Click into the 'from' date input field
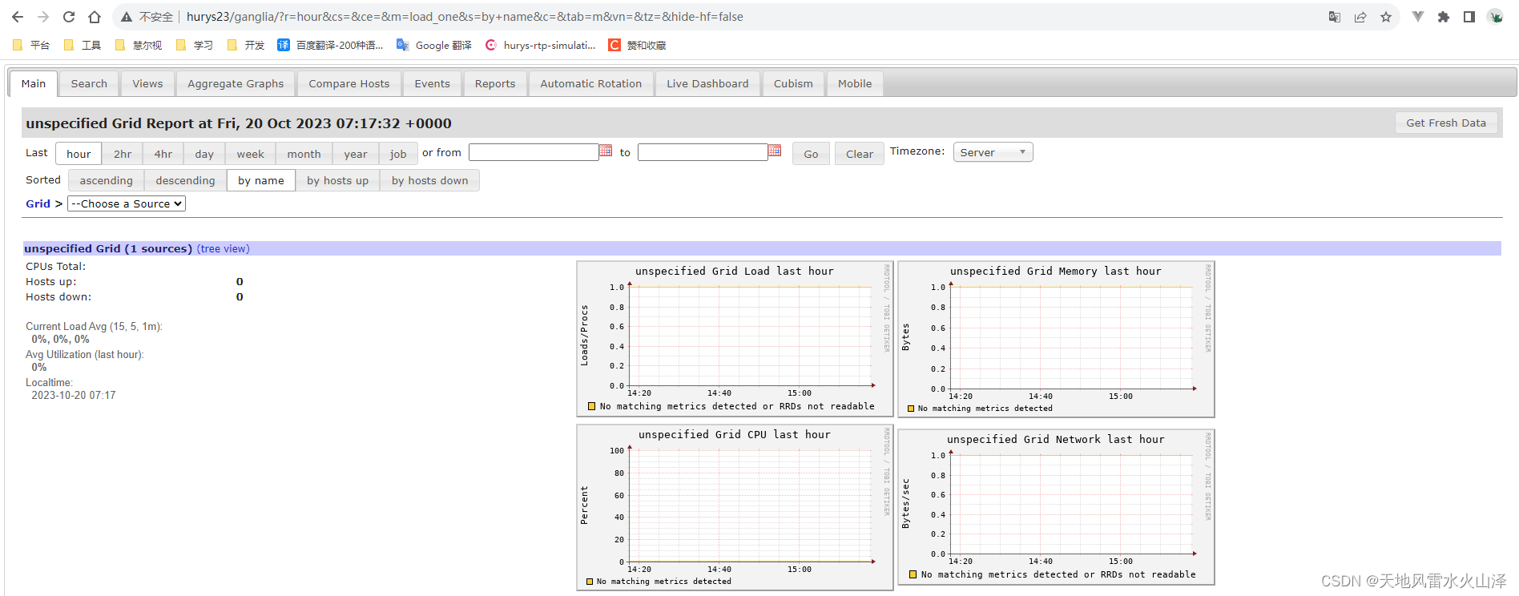The width and height of the screenshot is (1519, 596). coord(534,152)
